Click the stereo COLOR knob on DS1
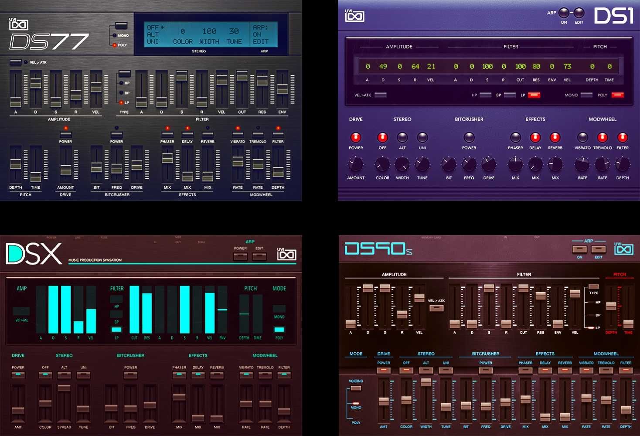 click(x=382, y=164)
